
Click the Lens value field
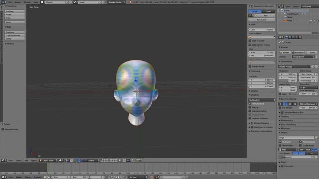pos(262,30)
